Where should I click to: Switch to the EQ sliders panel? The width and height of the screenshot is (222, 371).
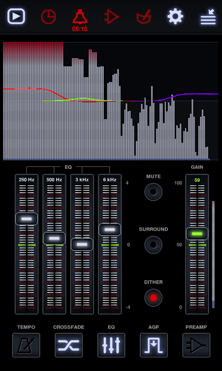click(x=112, y=345)
